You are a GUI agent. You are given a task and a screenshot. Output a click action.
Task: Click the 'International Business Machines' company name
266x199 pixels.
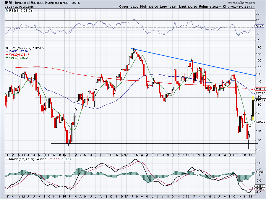pos(36,3)
